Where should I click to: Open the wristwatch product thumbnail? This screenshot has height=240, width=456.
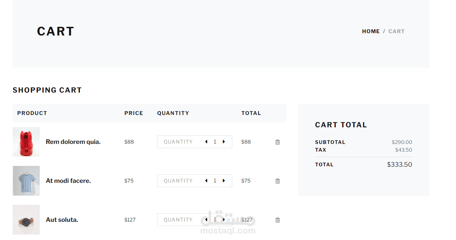click(x=26, y=220)
